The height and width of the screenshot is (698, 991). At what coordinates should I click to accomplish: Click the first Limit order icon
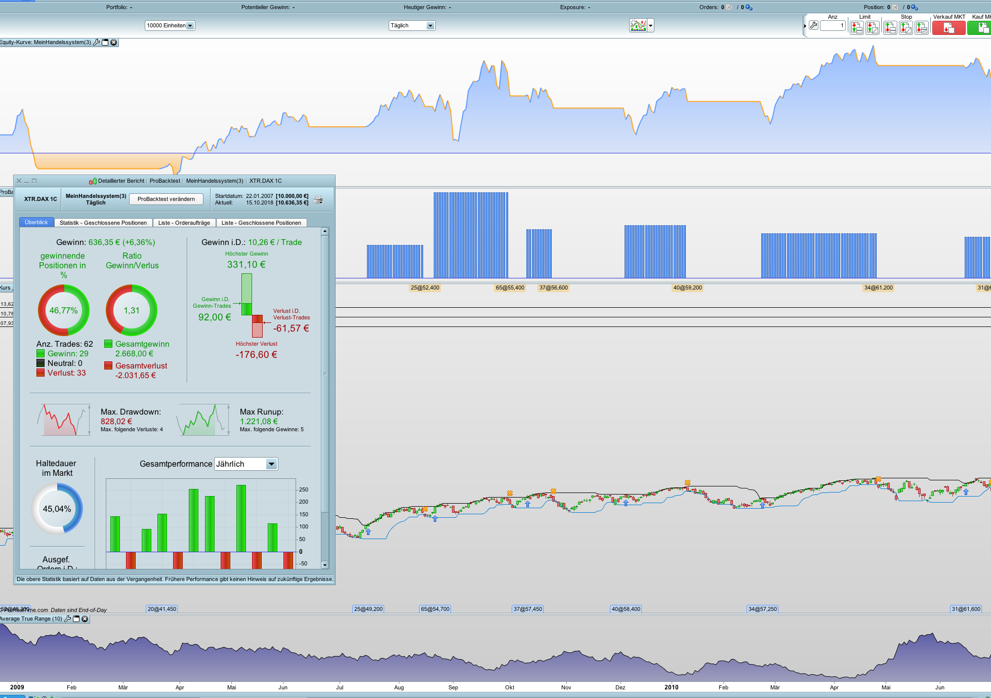point(856,27)
